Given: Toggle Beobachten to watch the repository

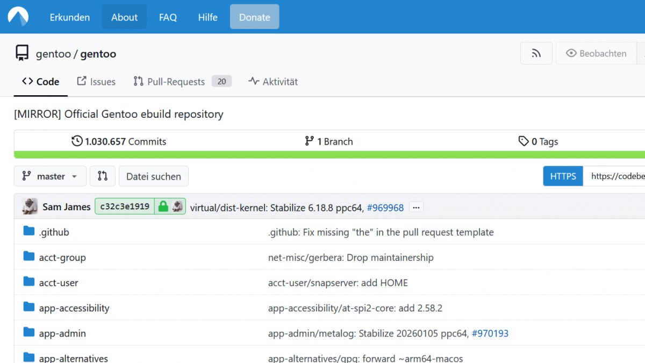Looking at the screenshot, I should pos(596,53).
